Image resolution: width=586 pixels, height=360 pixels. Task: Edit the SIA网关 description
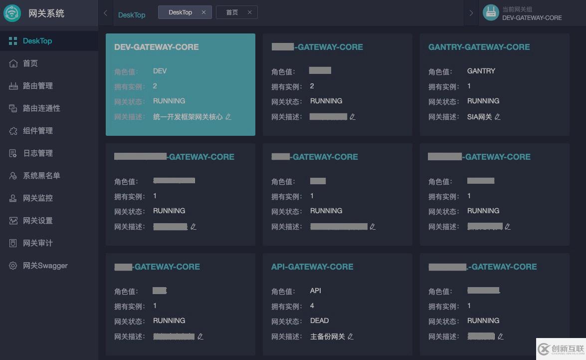[x=497, y=117]
